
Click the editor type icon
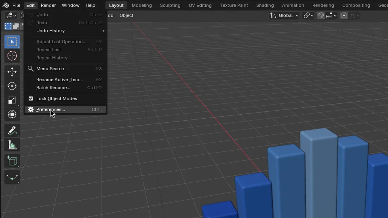(x=11, y=16)
